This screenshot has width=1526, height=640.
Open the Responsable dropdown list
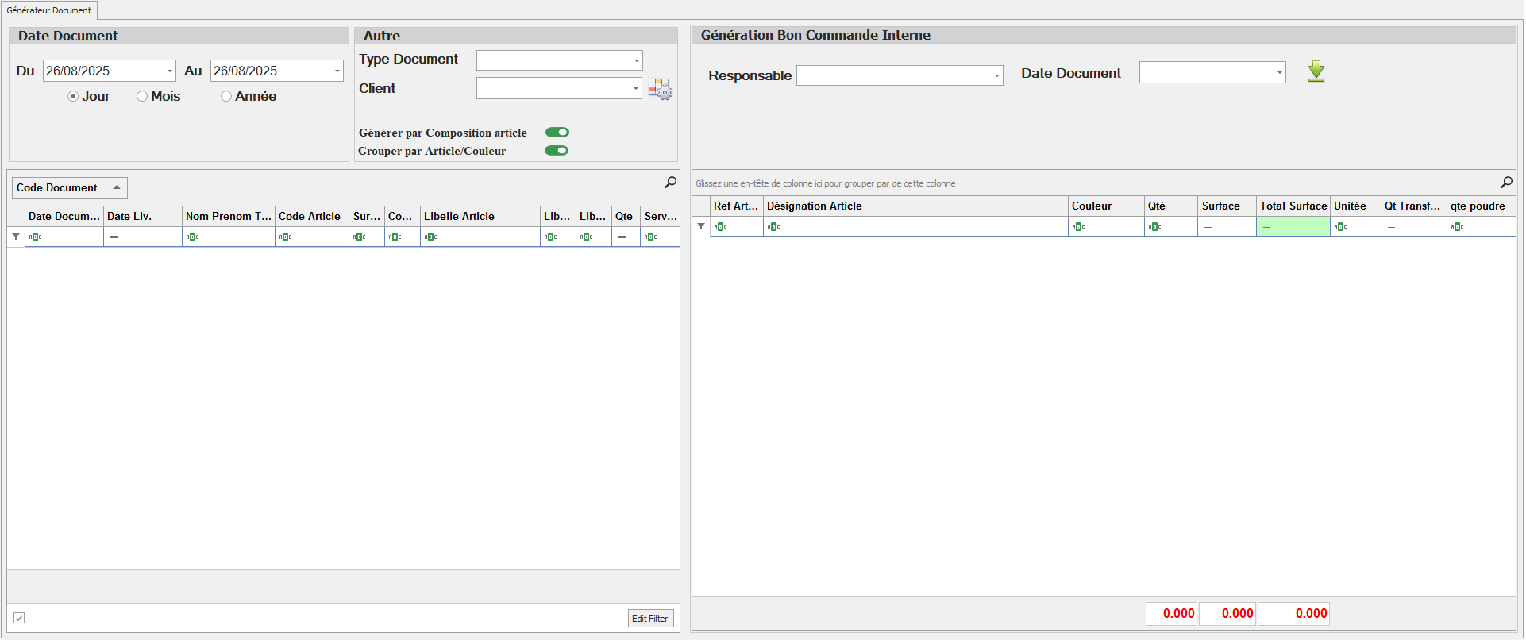coord(996,75)
